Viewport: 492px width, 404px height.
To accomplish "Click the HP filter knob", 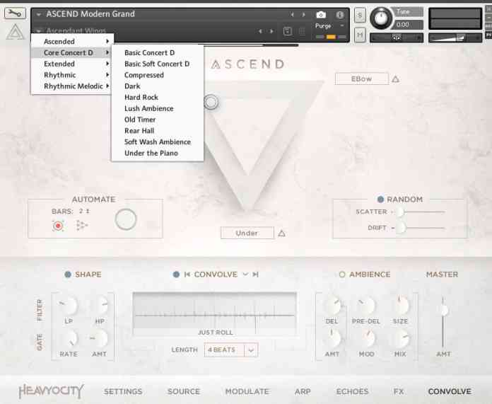I will [100, 306].
